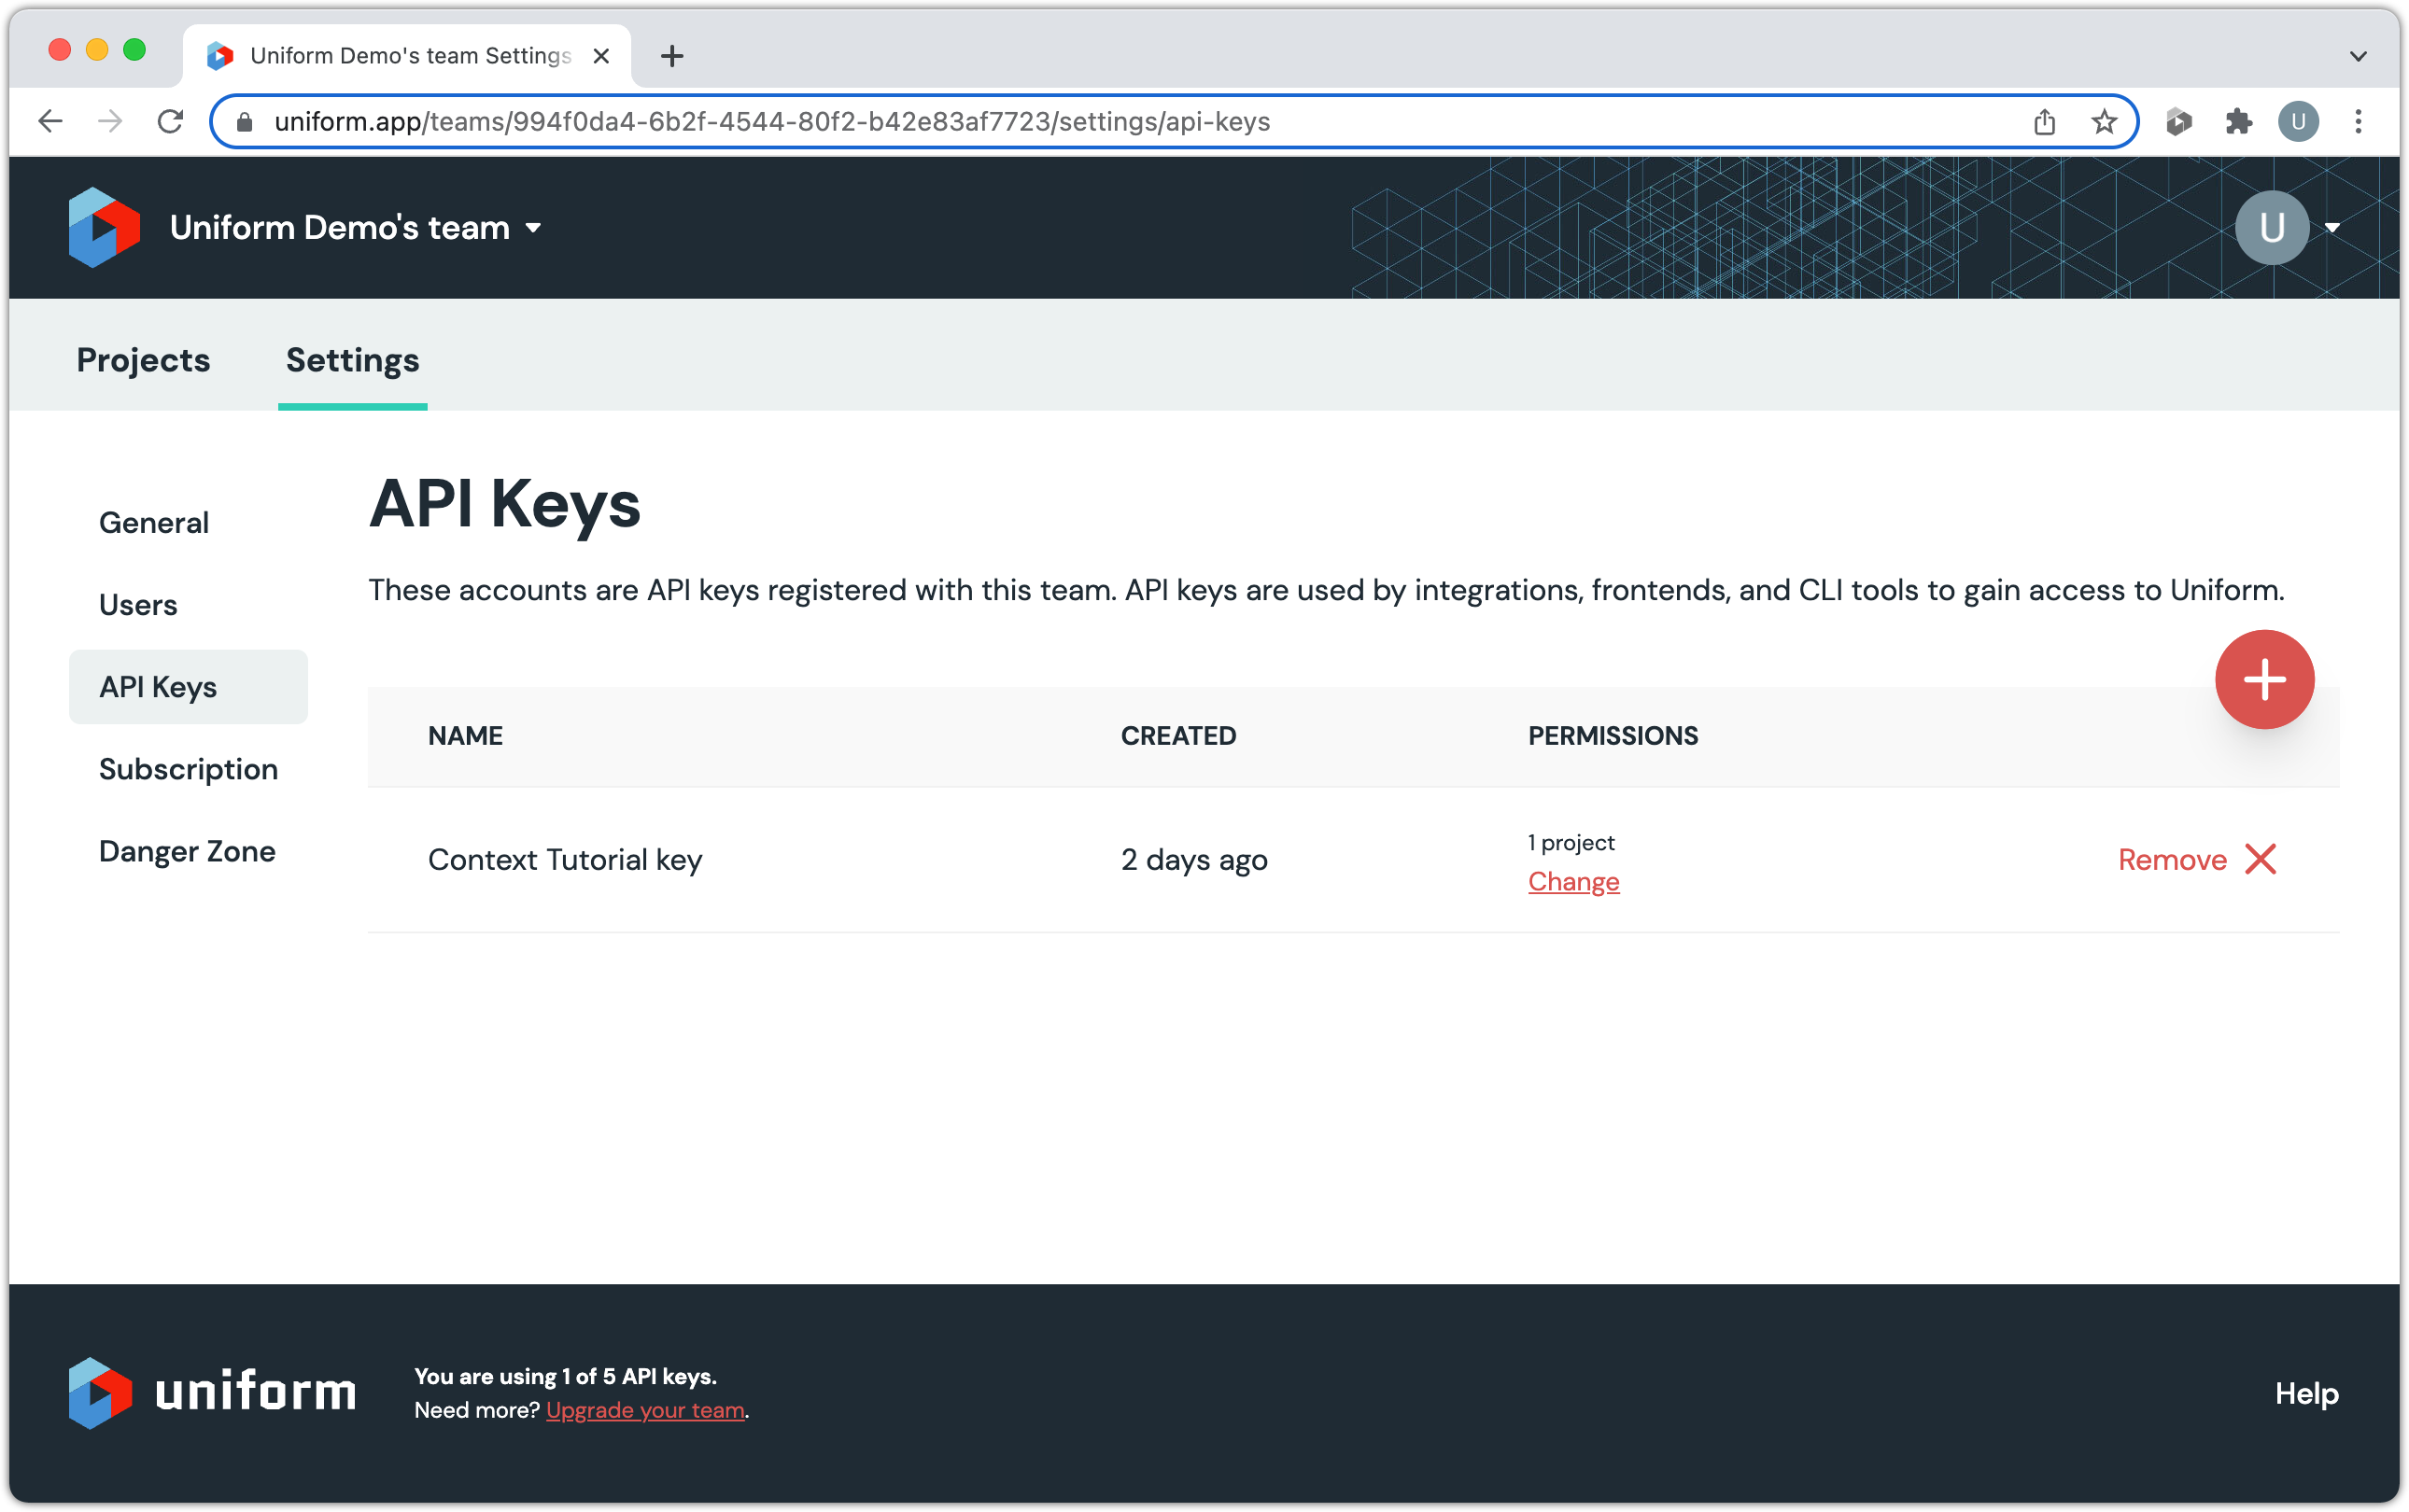Click the Uniform logo in header
This screenshot has width=2409, height=1512.
103,228
